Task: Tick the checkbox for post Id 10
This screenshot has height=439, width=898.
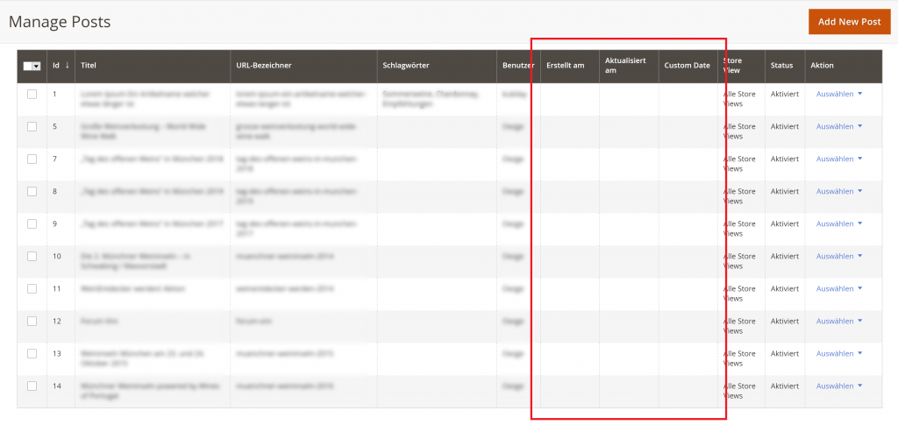Action: tap(32, 257)
